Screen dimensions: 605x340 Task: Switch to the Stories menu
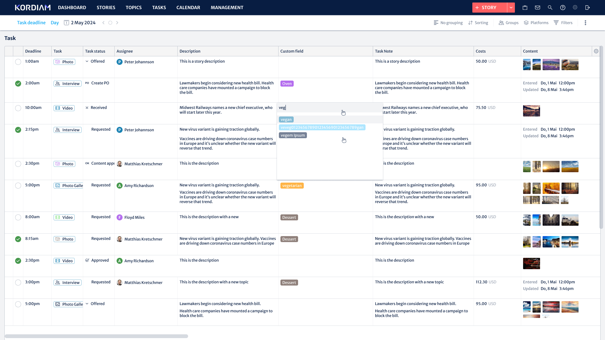coord(106,8)
